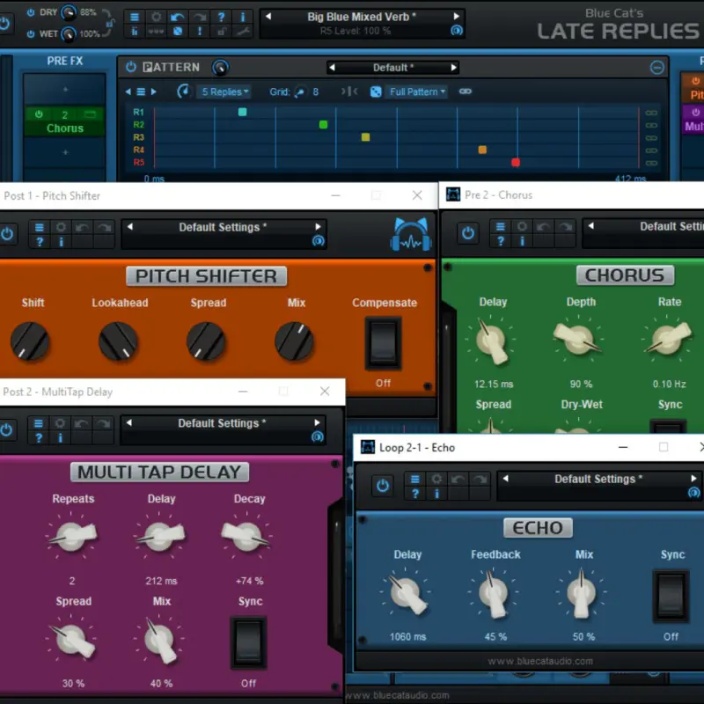Screen dimensions: 704x704
Task: Flip Sync switch in Multi Tap Delay
Action: (248, 643)
